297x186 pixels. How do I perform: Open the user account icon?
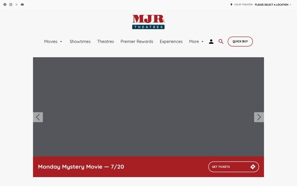click(x=211, y=42)
